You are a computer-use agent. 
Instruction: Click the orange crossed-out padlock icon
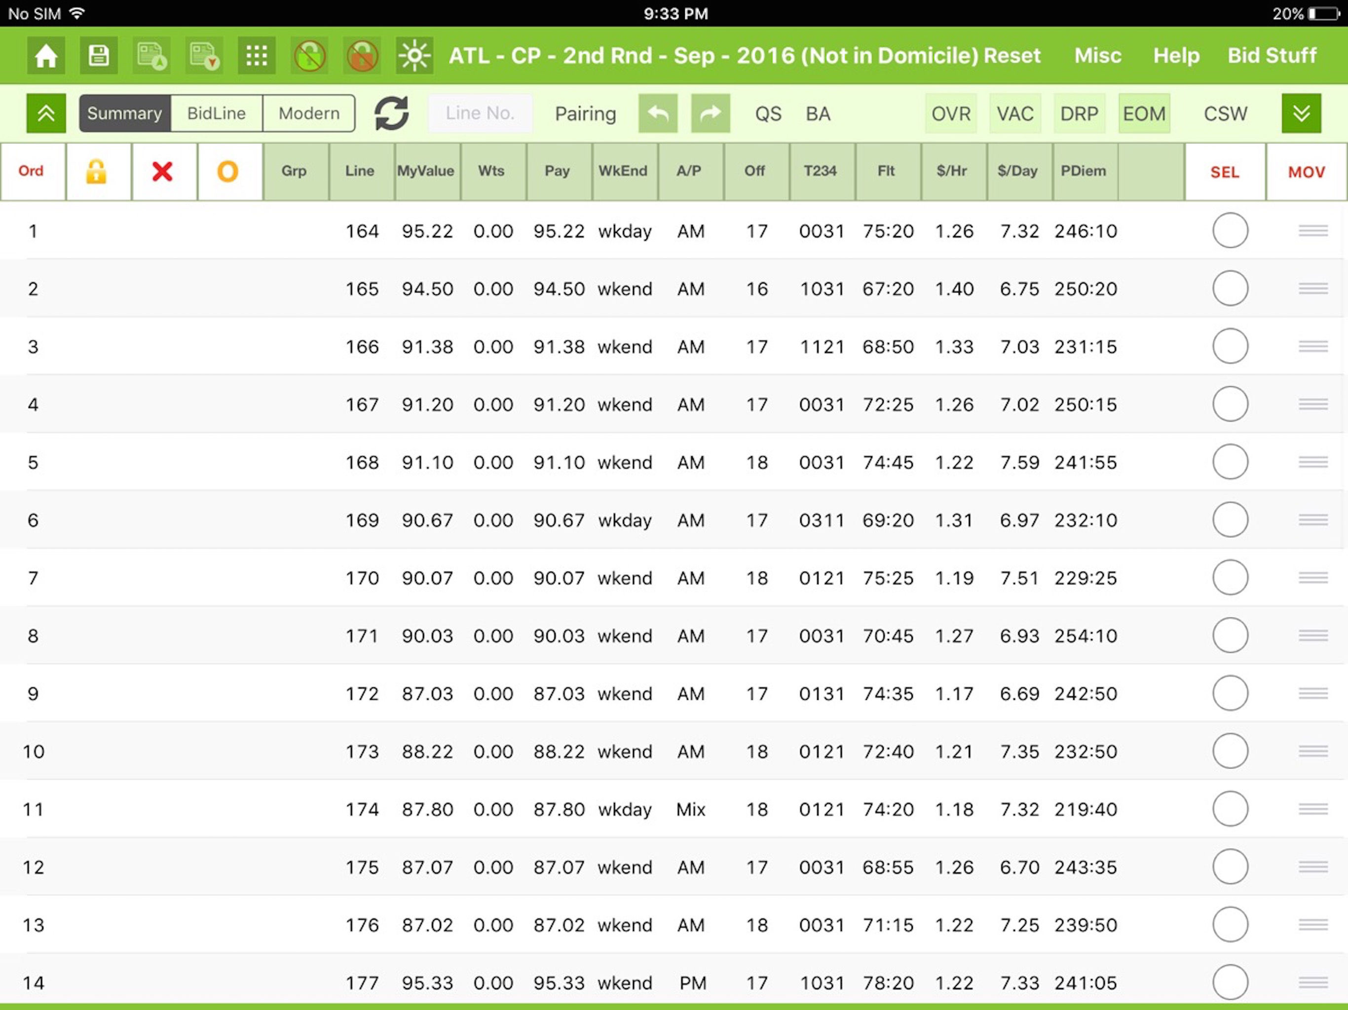(362, 56)
